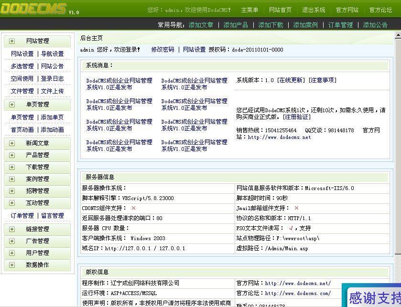Expand the 新闻文章 section plus icon
This screenshot has height=307, width=401.
tap(12, 143)
